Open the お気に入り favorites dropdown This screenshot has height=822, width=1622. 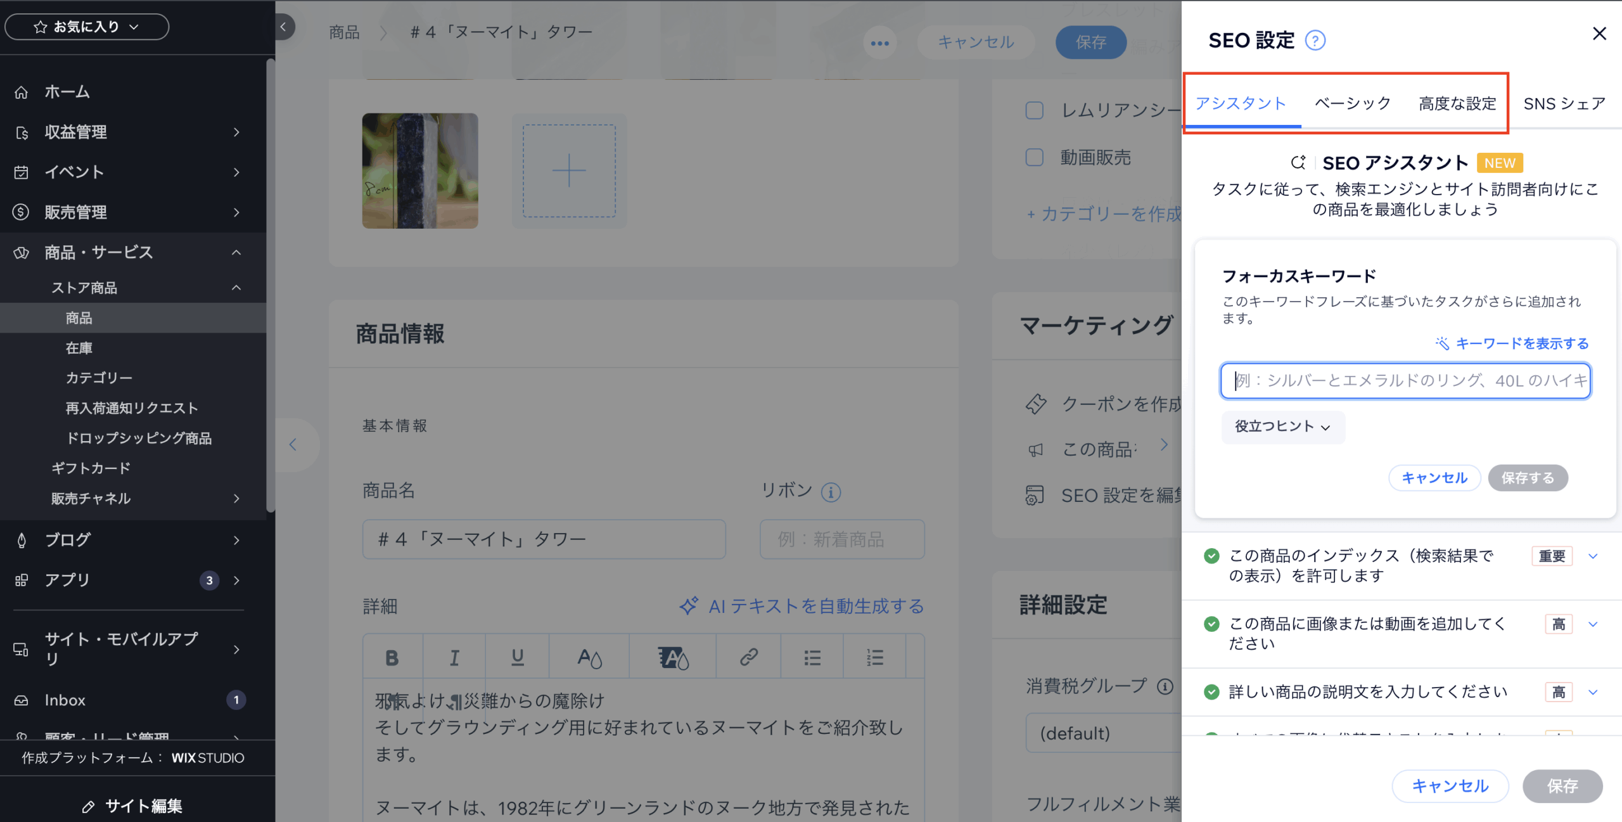pos(87,27)
